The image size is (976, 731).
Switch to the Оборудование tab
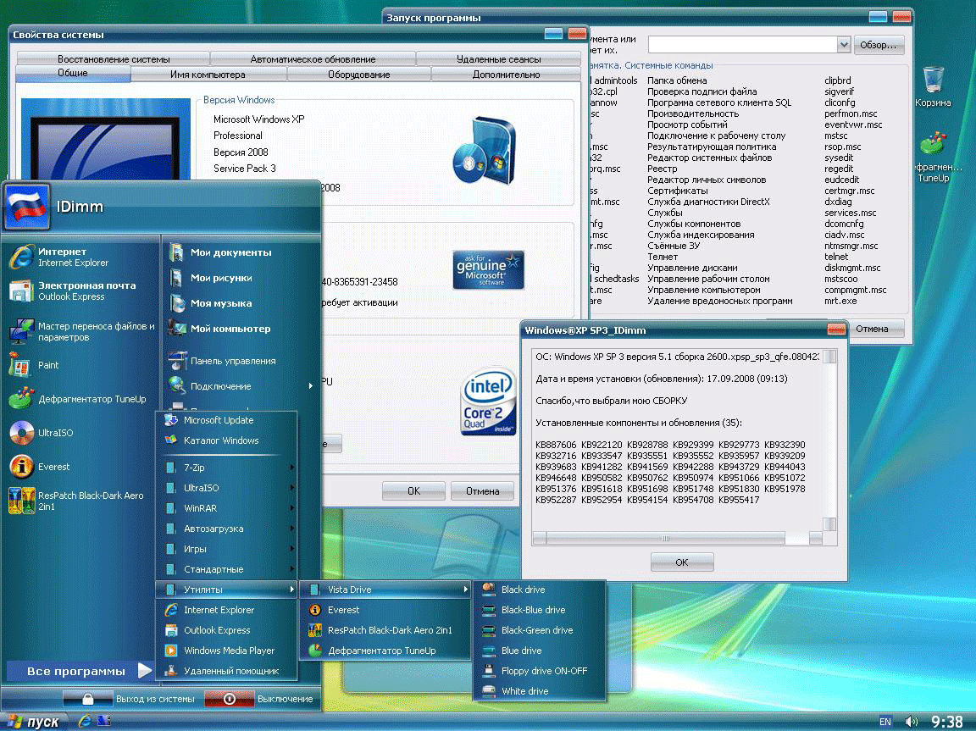[x=359, y=75]
